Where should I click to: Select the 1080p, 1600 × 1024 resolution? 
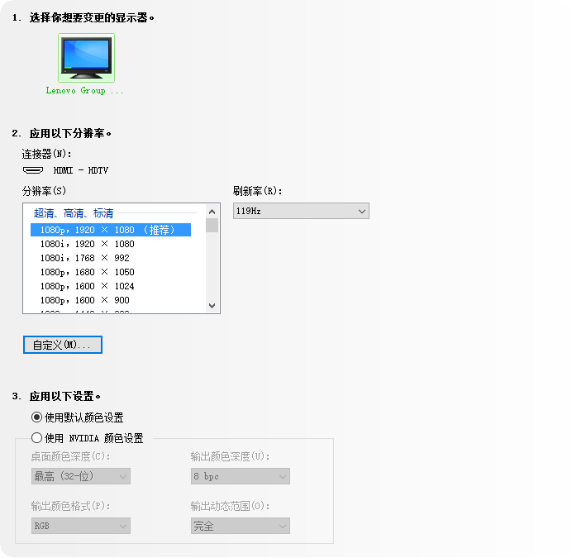click(87, 286)
